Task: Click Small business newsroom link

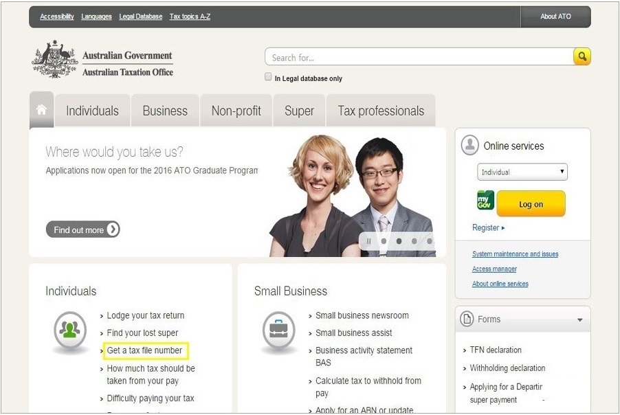Action: tap(362, 315)
